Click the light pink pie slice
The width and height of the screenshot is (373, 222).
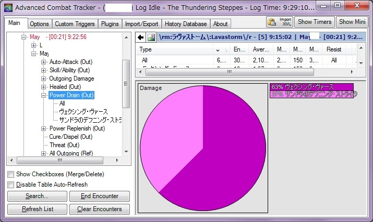174,133
